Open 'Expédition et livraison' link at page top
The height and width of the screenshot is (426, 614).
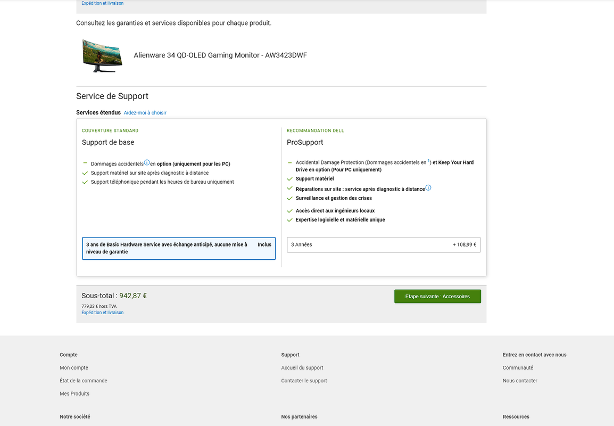pos(102,3)
